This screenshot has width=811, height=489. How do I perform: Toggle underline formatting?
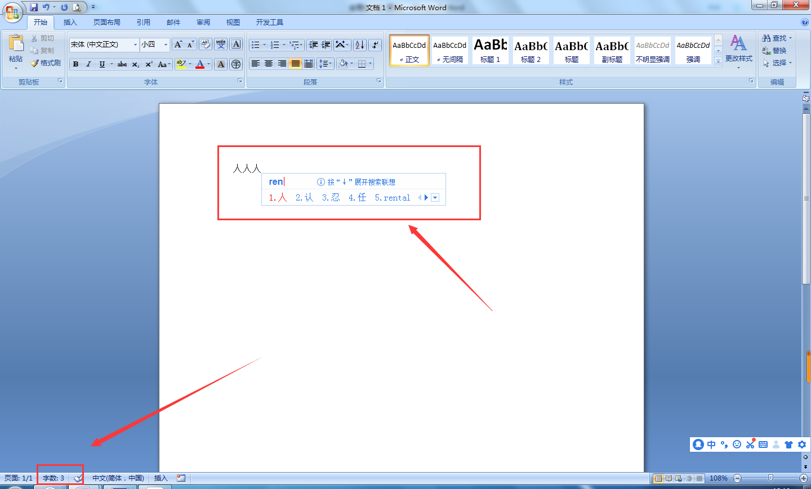coord(102,64)
